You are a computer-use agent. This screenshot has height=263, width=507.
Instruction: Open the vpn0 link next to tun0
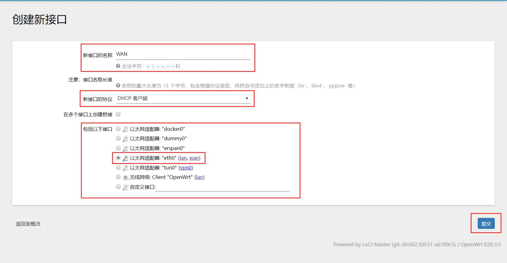click(x=186, y=168)
